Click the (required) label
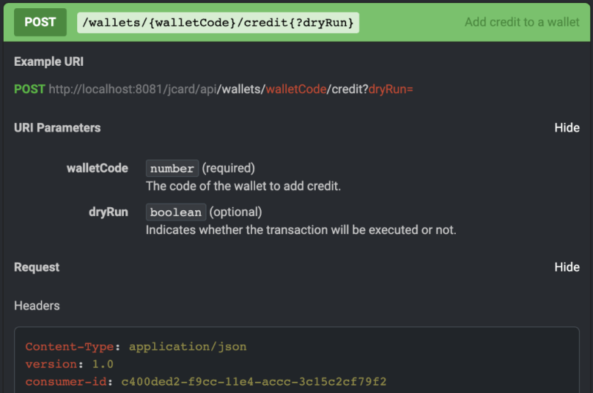 228,168
